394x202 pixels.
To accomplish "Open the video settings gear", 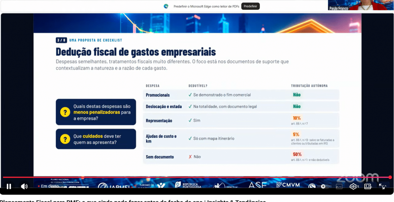I will click(x=353, y=186).
